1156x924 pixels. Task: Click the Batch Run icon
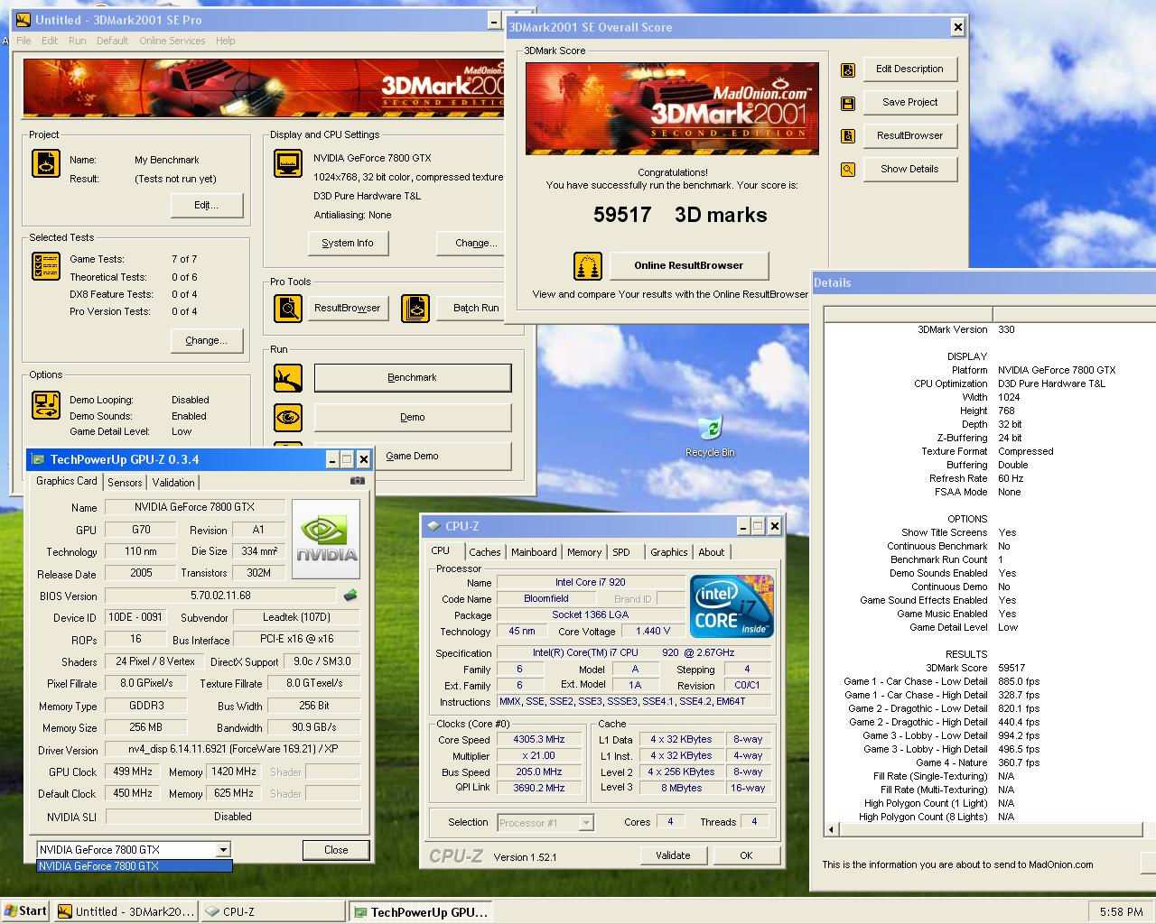click(x=415, y=309)
